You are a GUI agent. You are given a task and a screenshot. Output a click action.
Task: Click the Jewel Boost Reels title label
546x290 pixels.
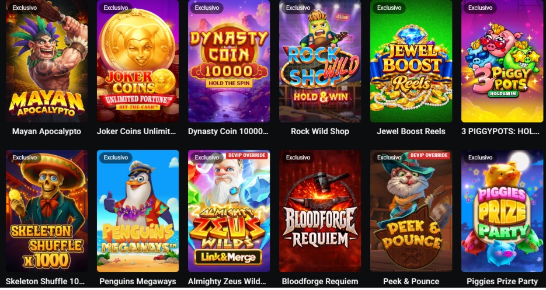click(x=411, y=131)
